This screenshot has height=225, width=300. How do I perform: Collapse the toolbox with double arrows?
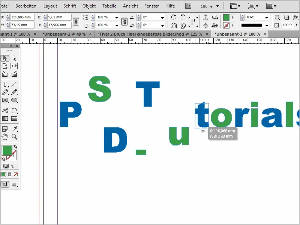[x=11, y=46]
